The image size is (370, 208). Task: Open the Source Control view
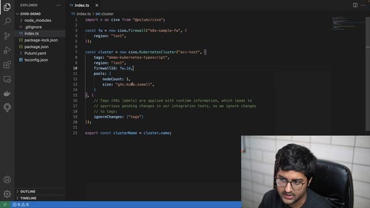(x=7, y=36)
